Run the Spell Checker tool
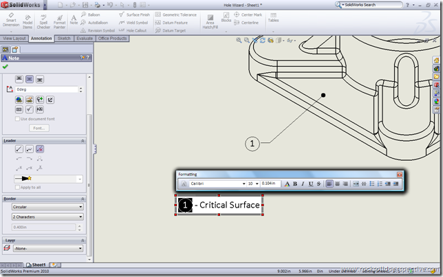 43,22
